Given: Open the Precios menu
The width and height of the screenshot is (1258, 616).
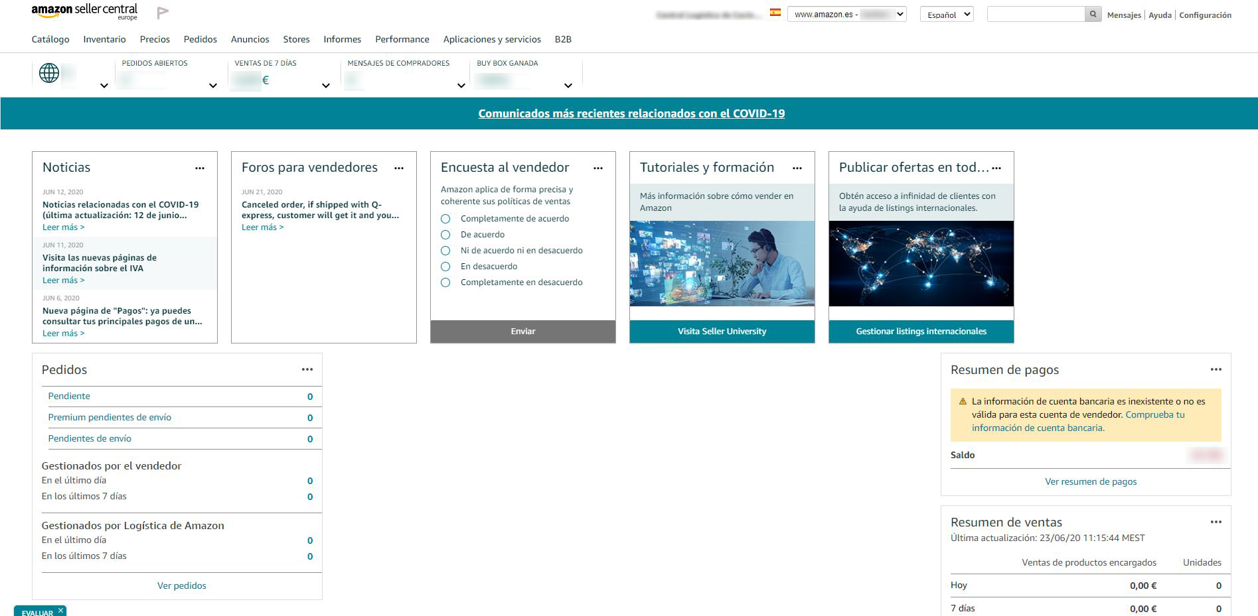Looking at the screenshot, I should tap(155, 39).
